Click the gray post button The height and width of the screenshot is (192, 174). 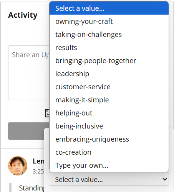(x=29, y=131)
